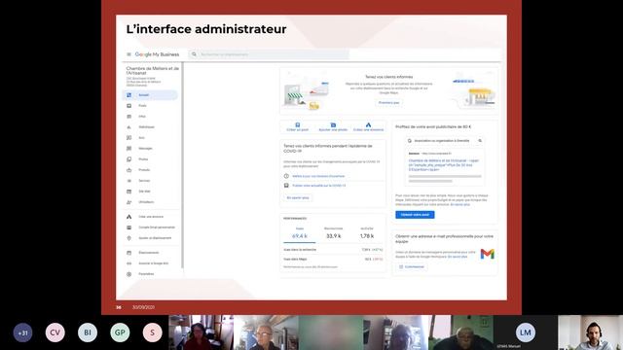Screen dimensions: 623x350
Task: Open Établissements in the sidebar
Action: coord(150,253)
